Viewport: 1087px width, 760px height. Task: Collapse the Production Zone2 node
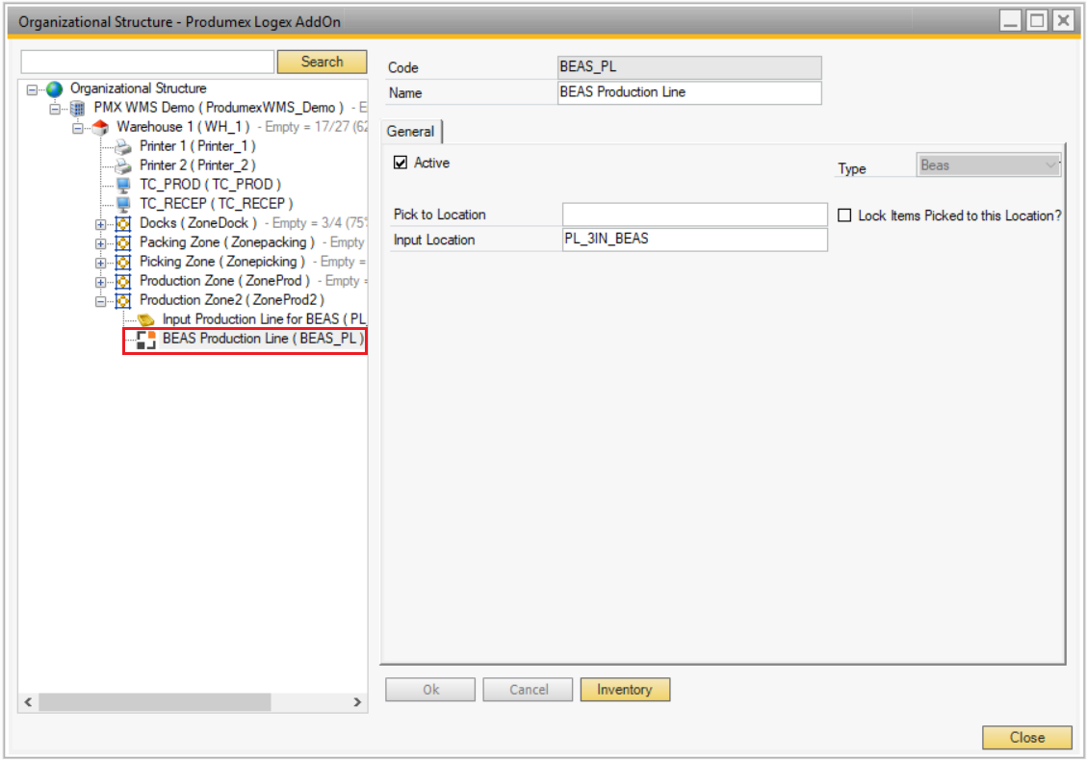point(100,301)
